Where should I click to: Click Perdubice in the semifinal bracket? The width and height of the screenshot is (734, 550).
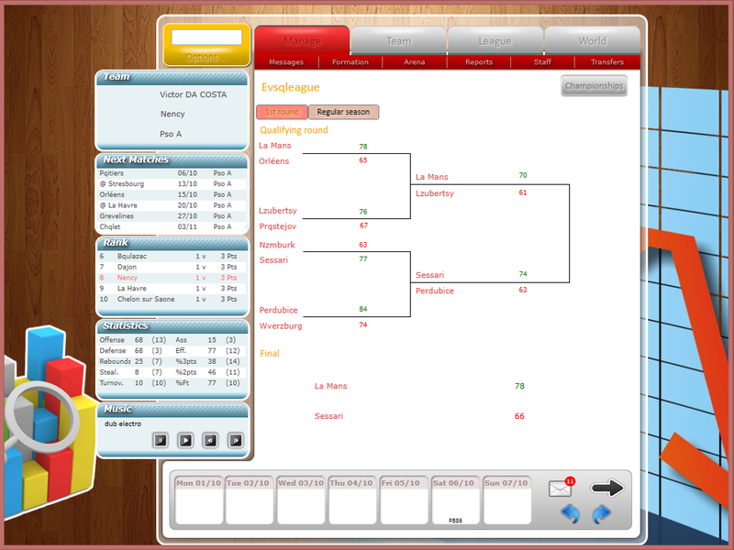click(434, 291)
